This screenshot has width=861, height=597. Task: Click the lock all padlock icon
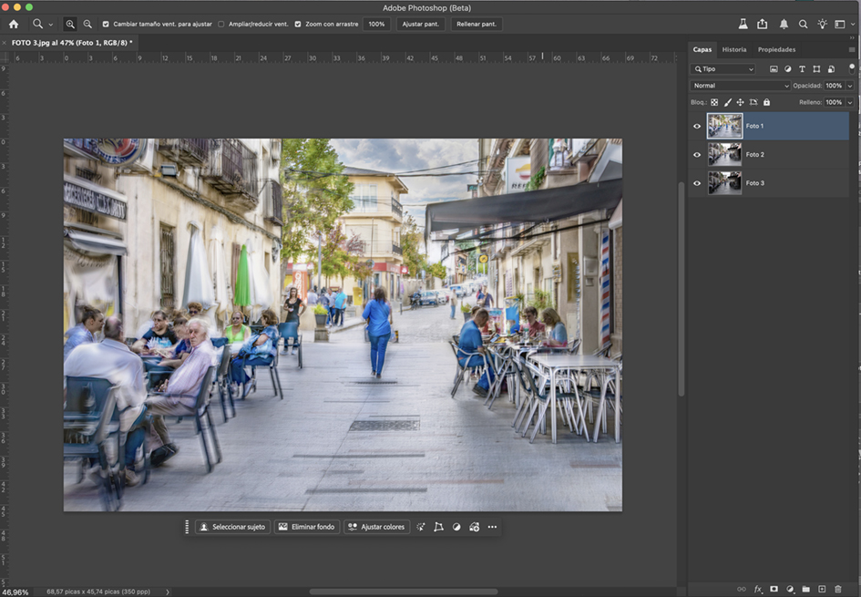click(x=766, y=102)
